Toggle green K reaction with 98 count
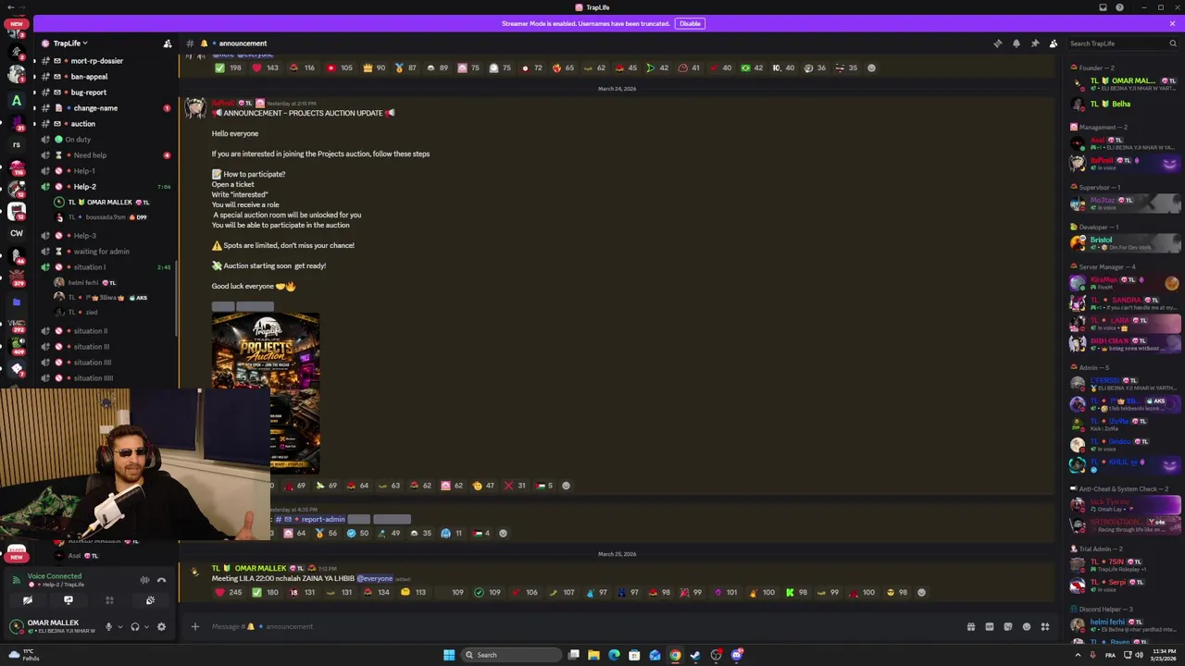1185x666 pixels. tap(797, 593)
